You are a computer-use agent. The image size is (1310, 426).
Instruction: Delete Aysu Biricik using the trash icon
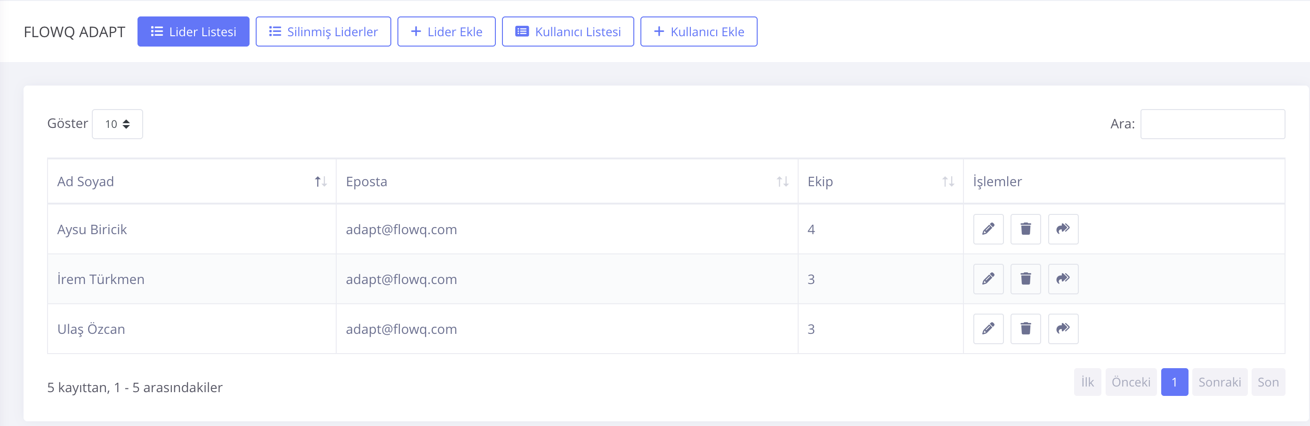tap(1025, 229)
